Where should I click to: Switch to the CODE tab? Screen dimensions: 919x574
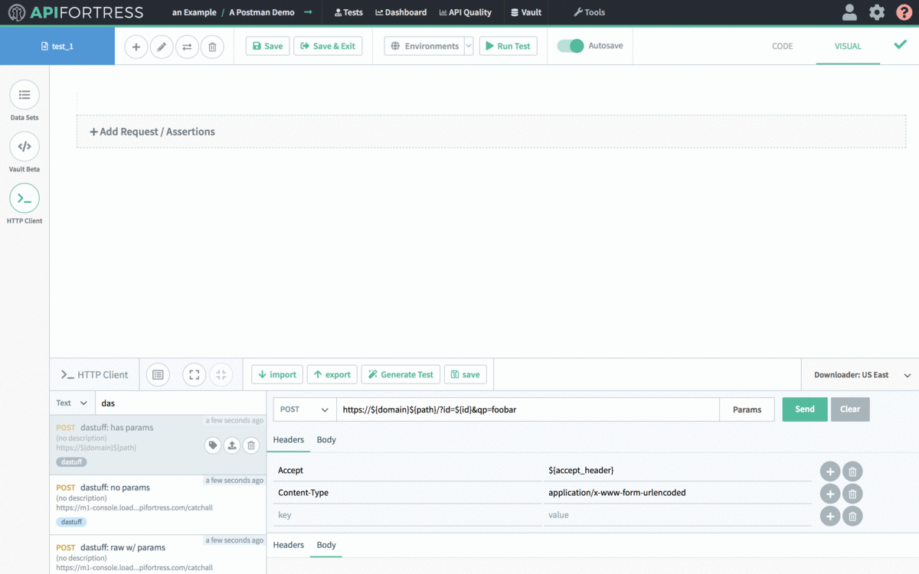[782, 46]
